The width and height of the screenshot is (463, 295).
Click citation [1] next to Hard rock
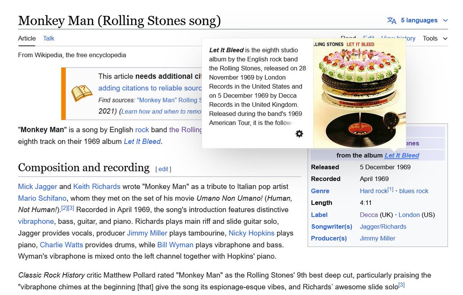390,189
